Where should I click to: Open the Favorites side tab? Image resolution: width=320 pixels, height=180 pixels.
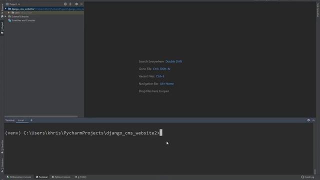(x=2, y=147)
